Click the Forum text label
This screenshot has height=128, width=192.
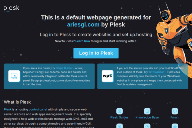point(175,117)
